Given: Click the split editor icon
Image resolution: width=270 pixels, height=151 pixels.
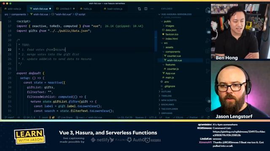Looking at the screenshot, I should (x=146, y=9).
